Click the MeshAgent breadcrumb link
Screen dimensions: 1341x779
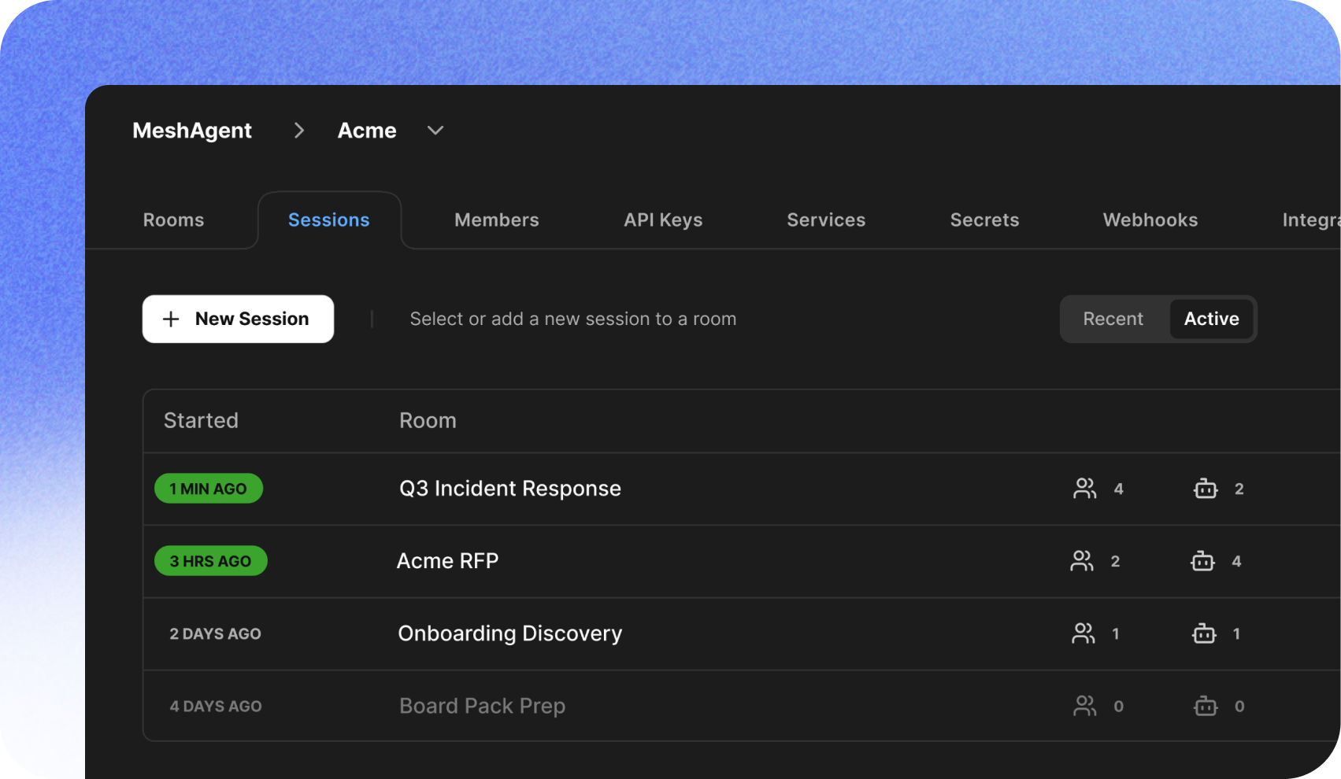[192, 131]
